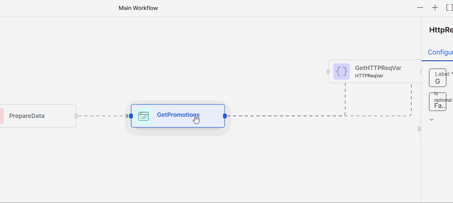The height and width of the screenshot is (203, 453).
Task: Click GetHTTPReqVar left input port
Action: pyautogui.click(x=328, y=71)
